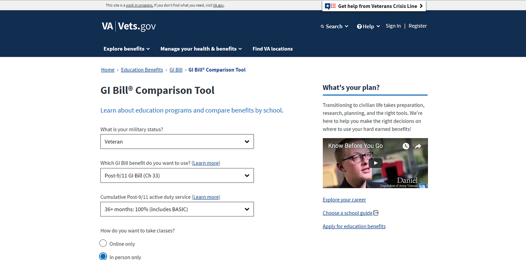Open the GI Bill benefit dropdown
The image size is (526, 260).
pos(177,175)
